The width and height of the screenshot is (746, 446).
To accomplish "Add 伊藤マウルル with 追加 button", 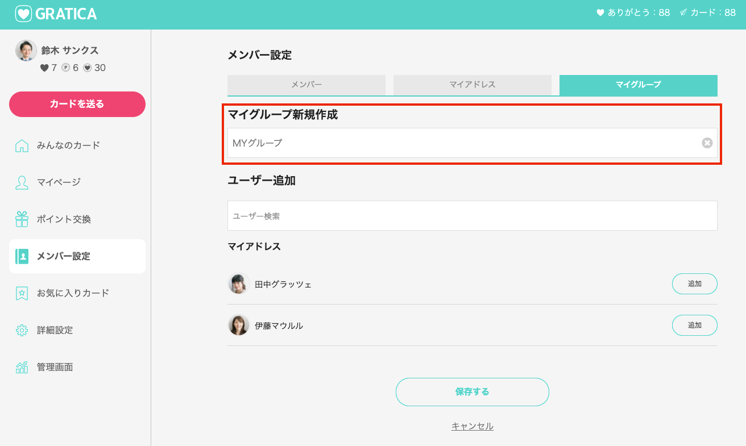I will coord(695,325).
